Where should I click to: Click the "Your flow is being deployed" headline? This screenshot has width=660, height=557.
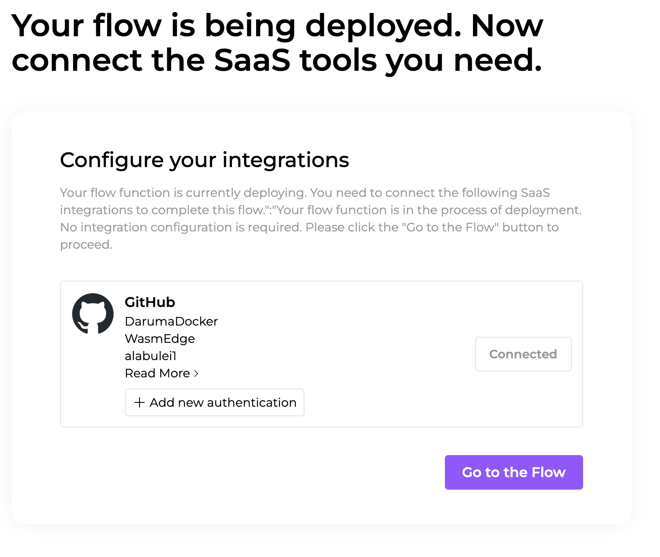[277, 26]
